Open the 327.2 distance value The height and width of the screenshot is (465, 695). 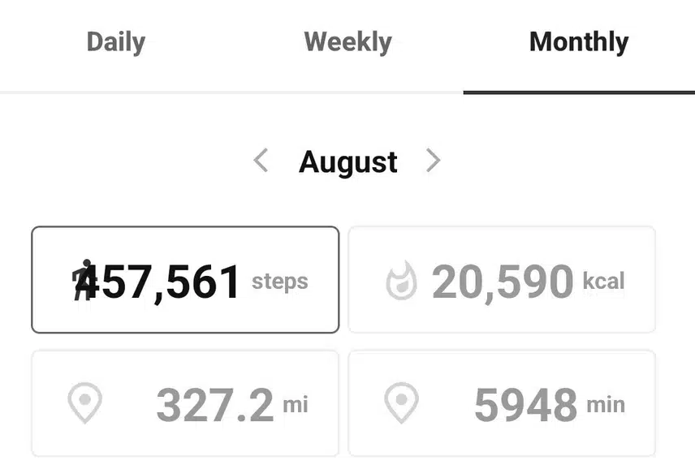[214, 404]
